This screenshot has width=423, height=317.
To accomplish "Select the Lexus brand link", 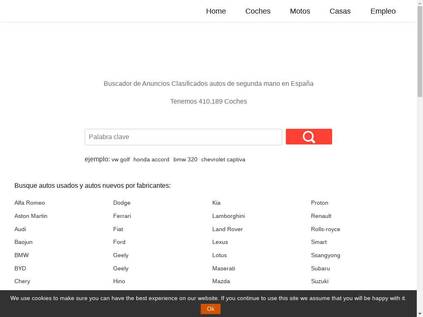I will tap(220, 242).
